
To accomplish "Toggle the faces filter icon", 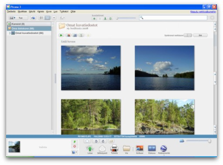I will click(x=105, y=19).
